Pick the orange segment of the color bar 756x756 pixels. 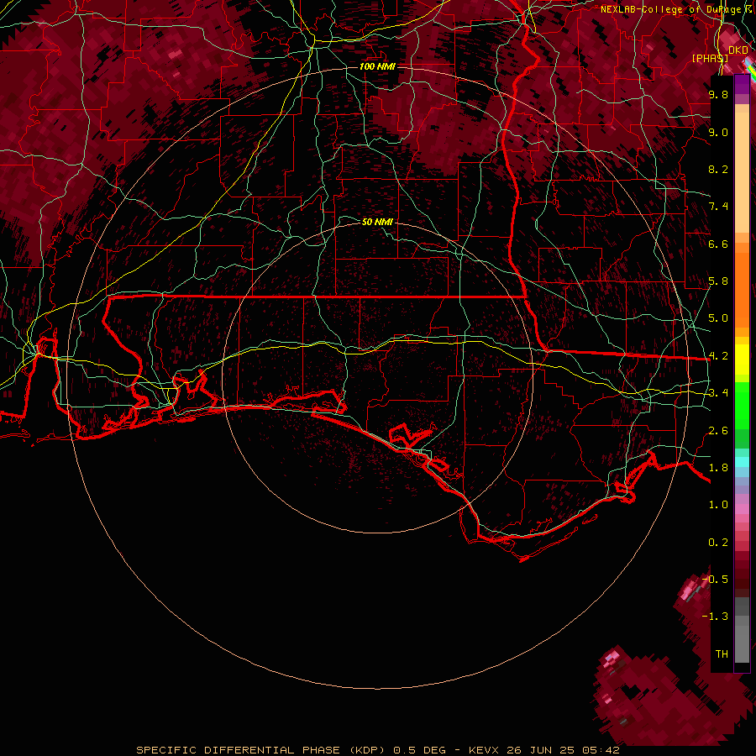(x=742, y=289)
